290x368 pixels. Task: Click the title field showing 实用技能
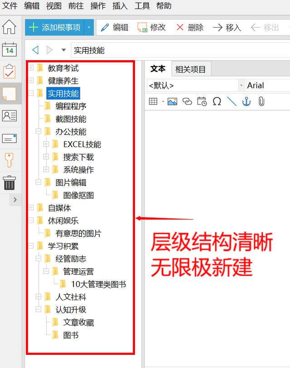point(180,50)
